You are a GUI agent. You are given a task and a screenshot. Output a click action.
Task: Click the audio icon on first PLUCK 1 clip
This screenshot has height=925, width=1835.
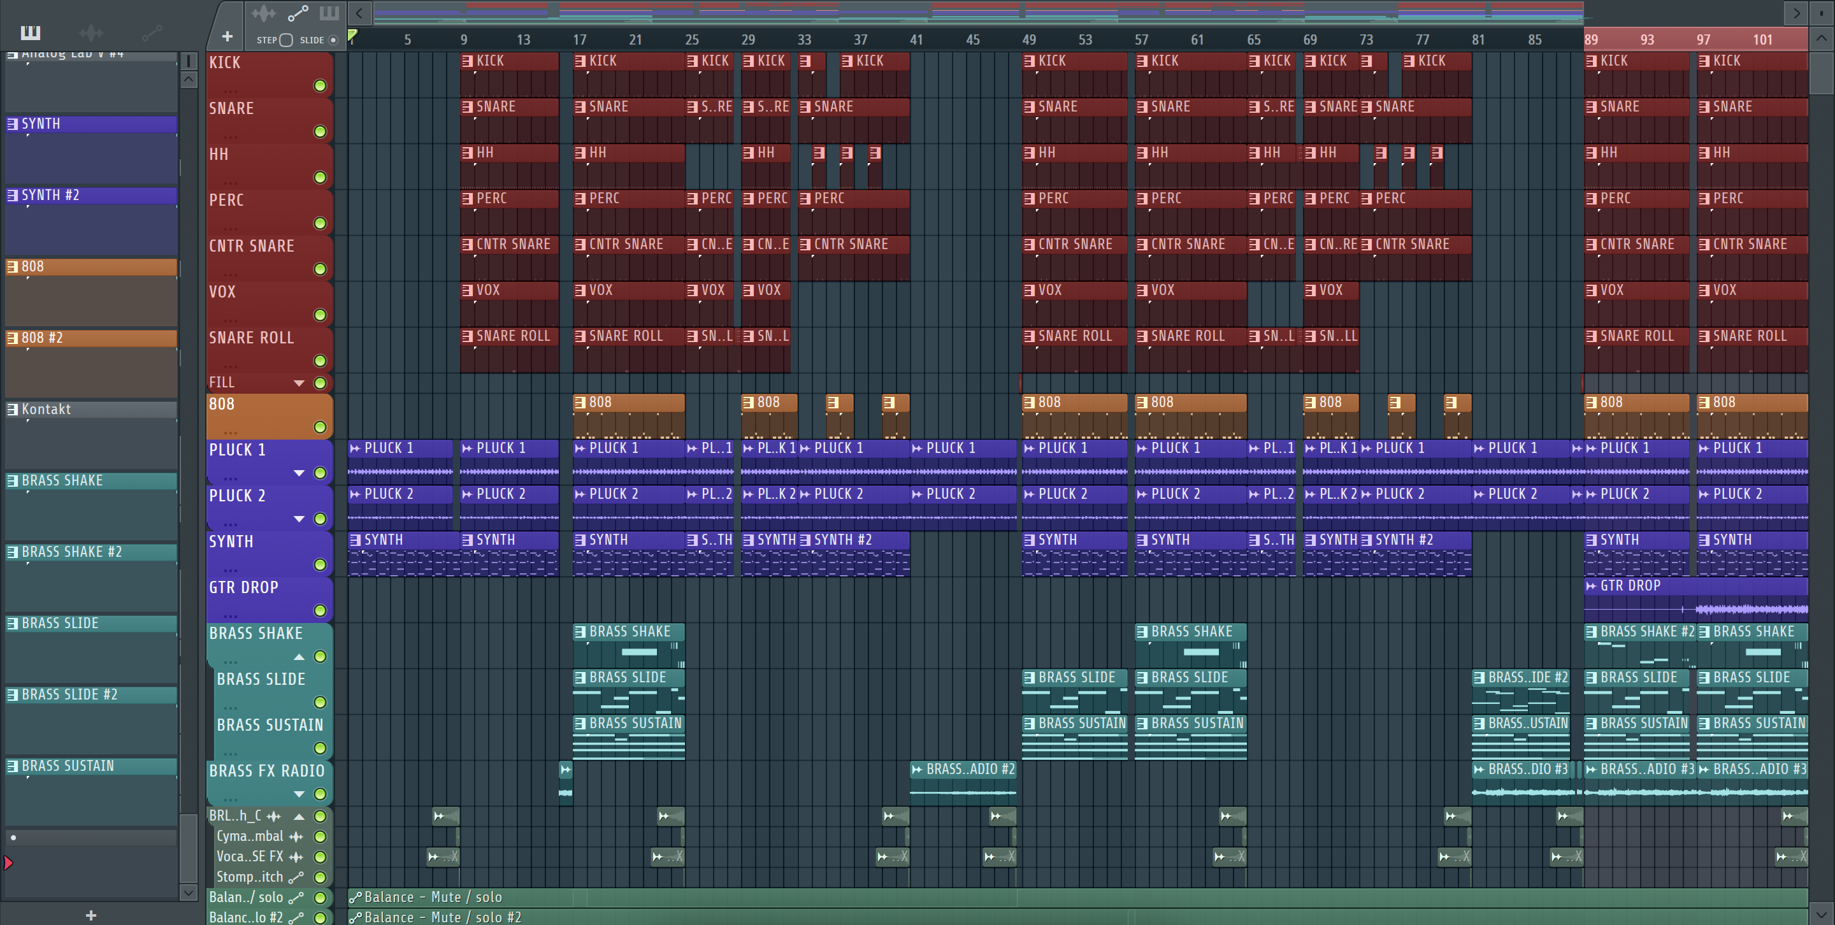tap(355, 448)
